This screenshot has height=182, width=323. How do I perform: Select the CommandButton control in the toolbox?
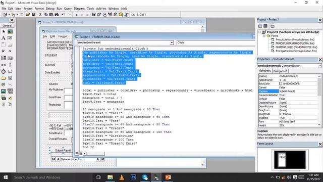(10, 45)
